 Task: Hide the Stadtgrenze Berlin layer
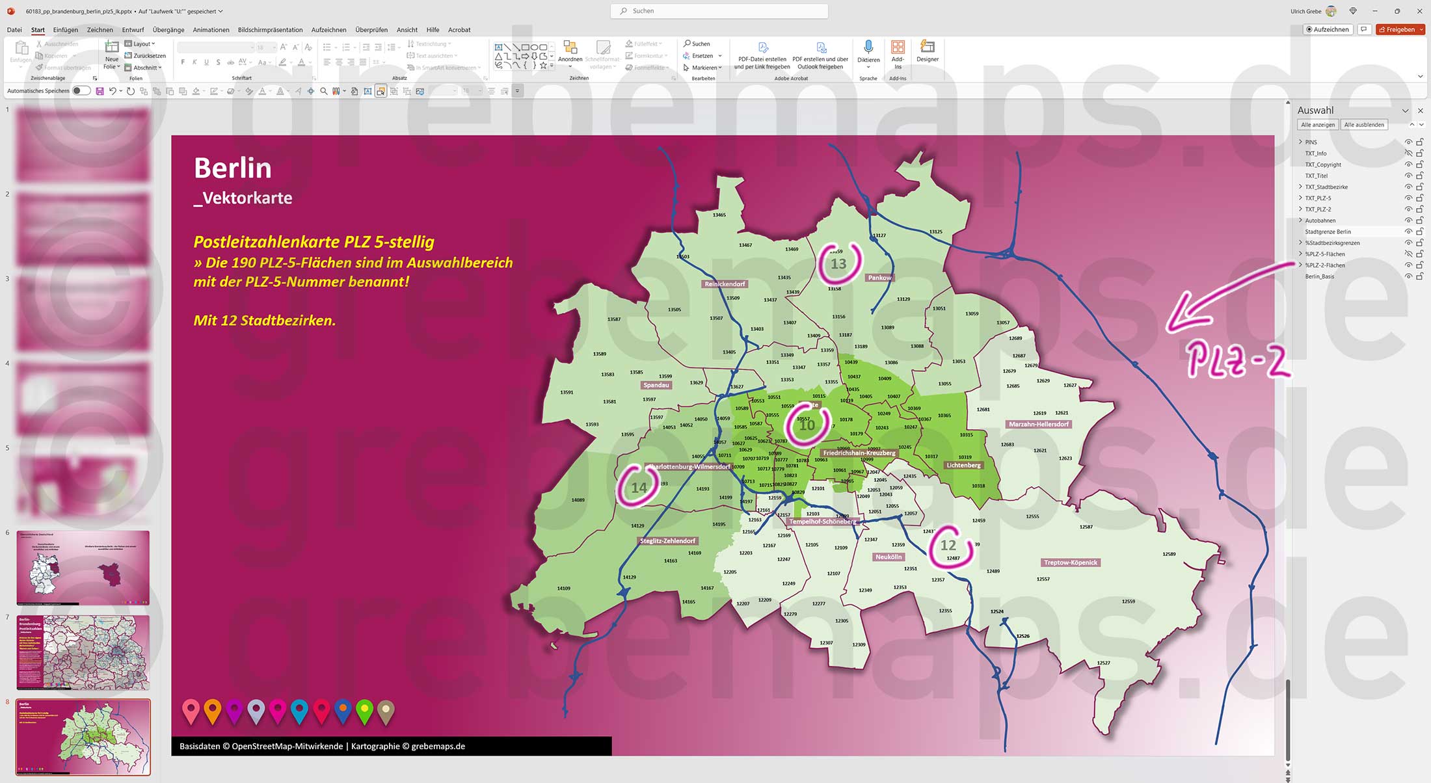click(x=1408, y=231)
